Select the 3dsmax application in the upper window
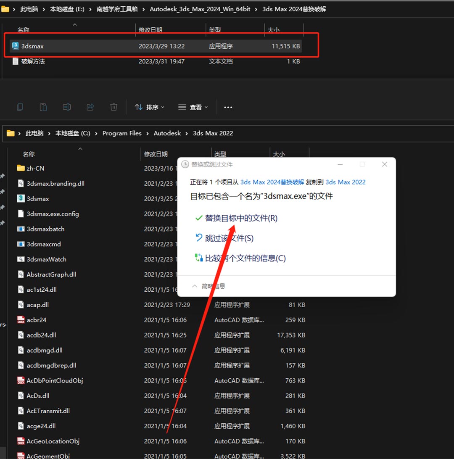The image size is (454, 459). coord(32,46)
